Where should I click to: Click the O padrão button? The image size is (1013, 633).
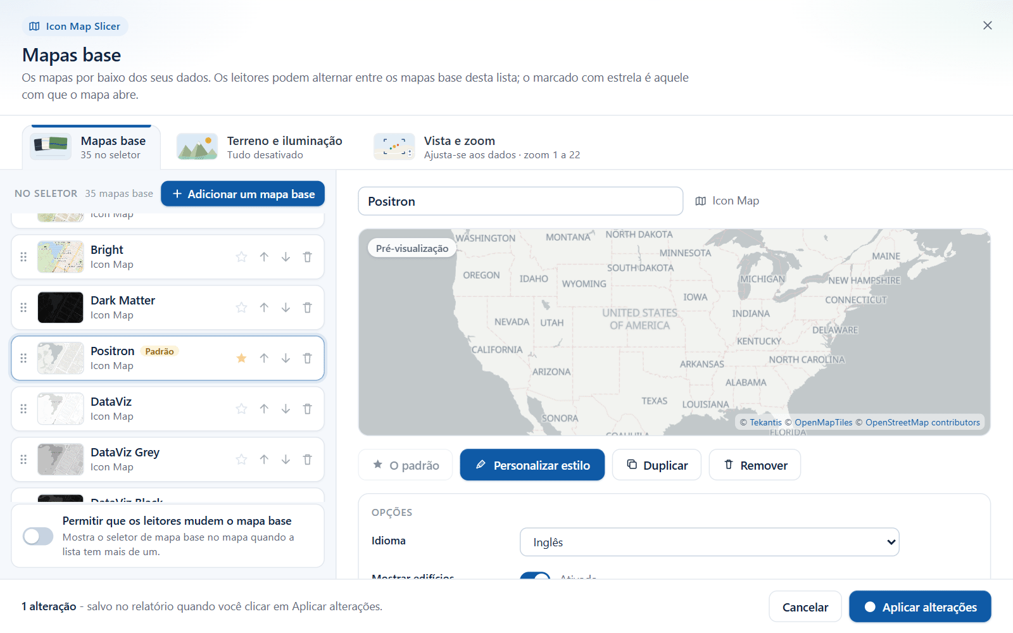pos(405,465)
